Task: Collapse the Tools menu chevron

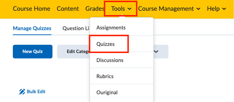Action: 130,9
